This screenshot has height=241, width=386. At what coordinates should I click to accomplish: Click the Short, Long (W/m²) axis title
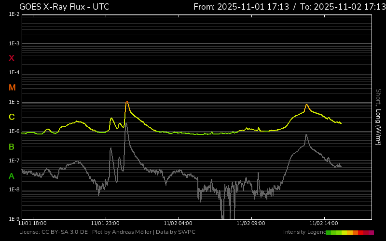pyautogui.click(x=378, y=117)
